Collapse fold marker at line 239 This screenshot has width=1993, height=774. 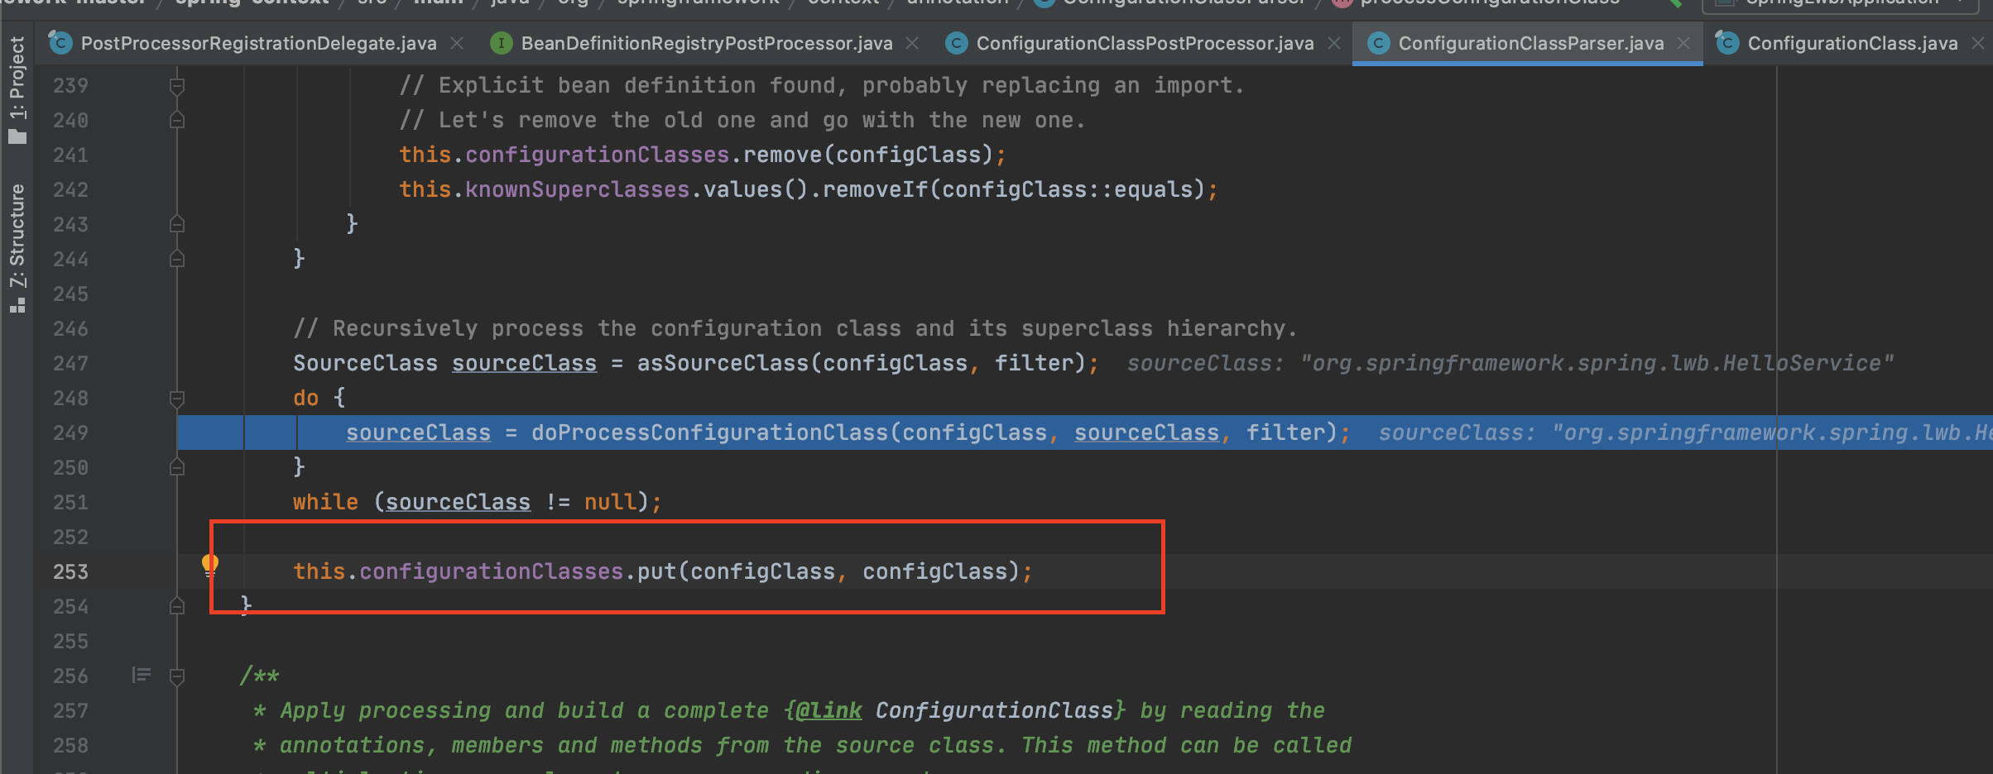click(x=176, y=85)
